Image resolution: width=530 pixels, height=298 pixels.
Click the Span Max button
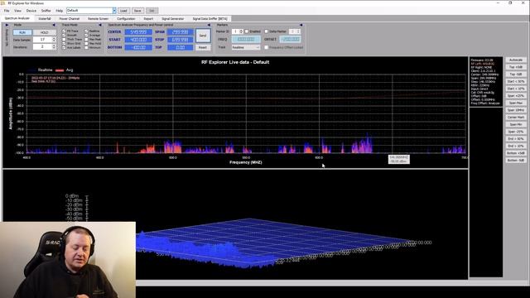tap(516, 103)
